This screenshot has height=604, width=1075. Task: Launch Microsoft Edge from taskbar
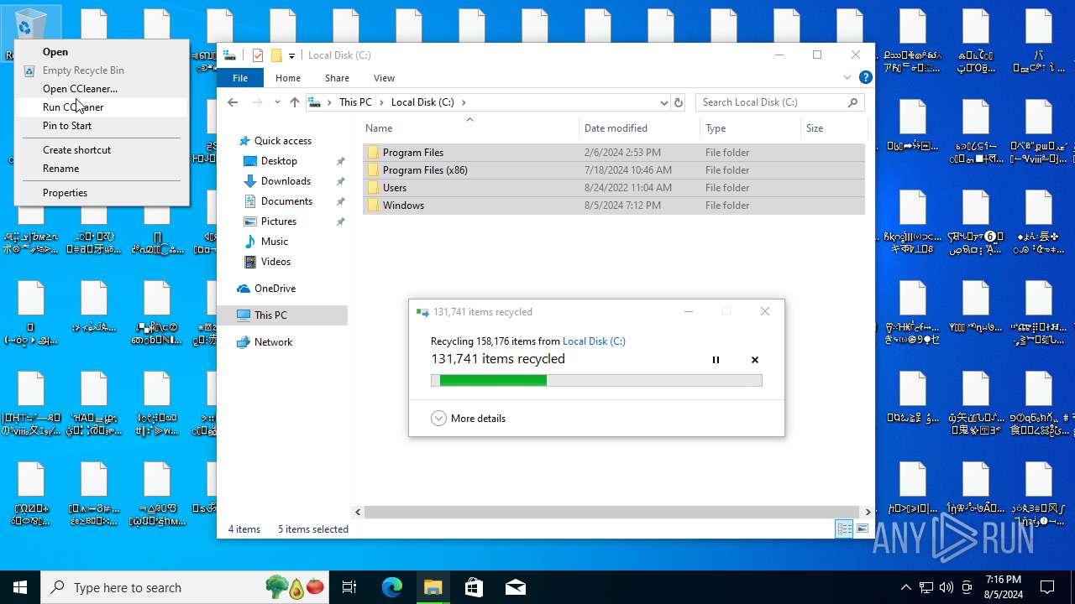point(392,587)
